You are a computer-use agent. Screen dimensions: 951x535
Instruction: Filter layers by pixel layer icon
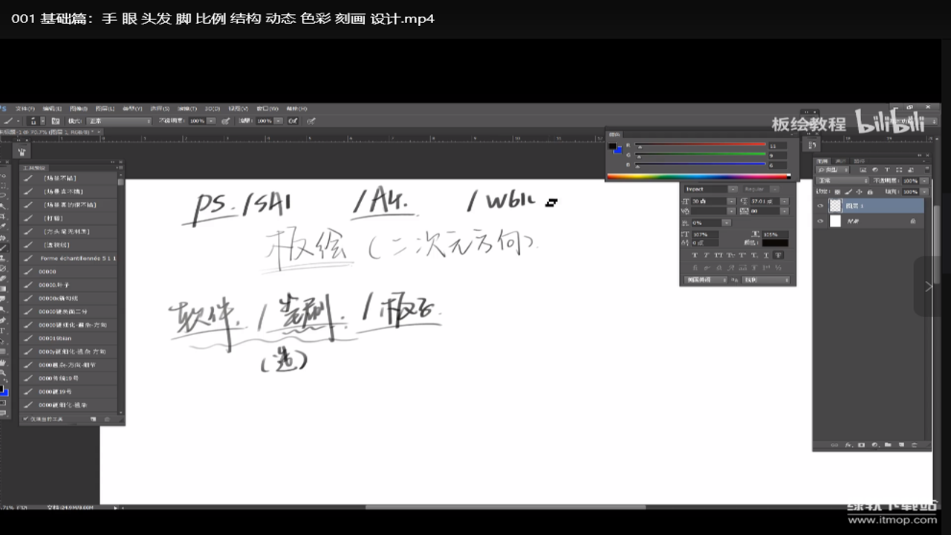864,170
